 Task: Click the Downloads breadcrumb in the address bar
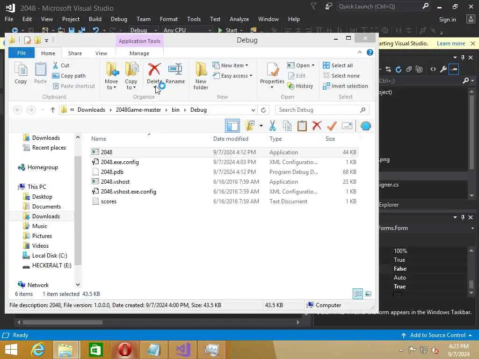(x=91, y=110)
